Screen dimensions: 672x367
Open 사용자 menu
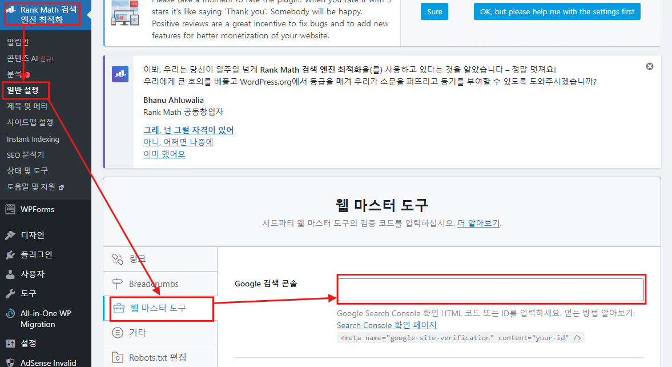coord(33,274)
